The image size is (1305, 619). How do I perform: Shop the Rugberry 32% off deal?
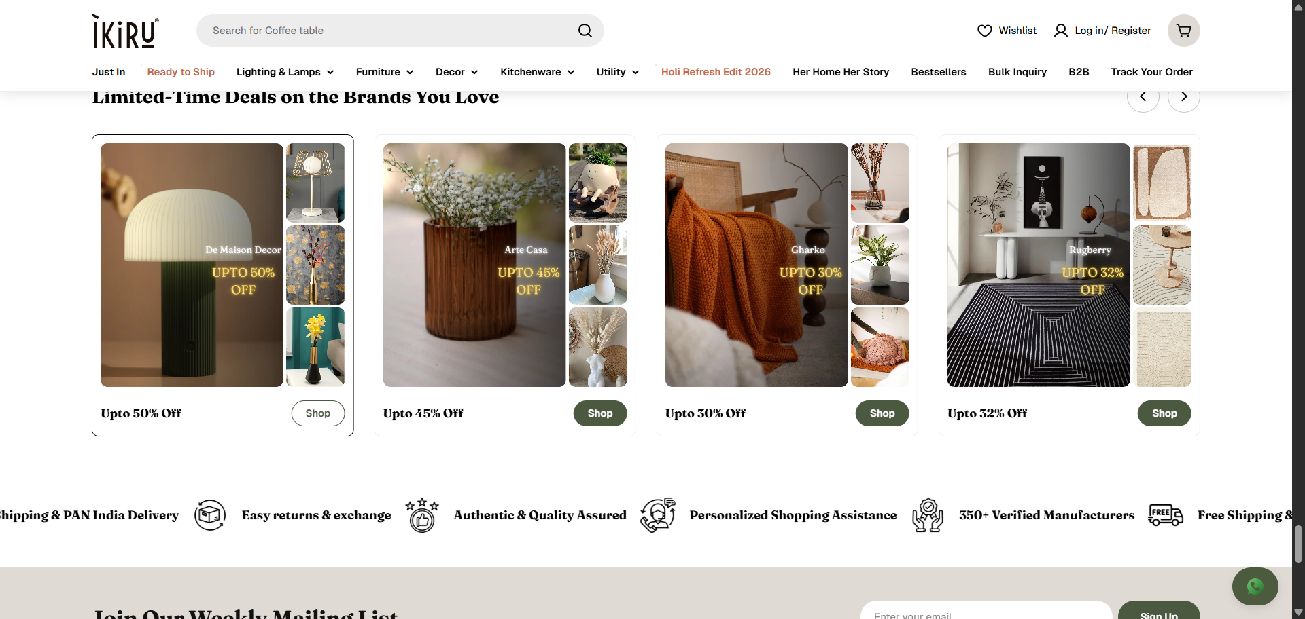pyautogui.click(x=1164, y=413)
